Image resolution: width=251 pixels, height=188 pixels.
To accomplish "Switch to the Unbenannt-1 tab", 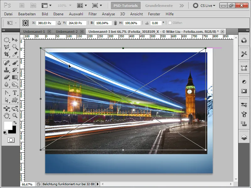I will pyautogui.click(x=34, y=32).
